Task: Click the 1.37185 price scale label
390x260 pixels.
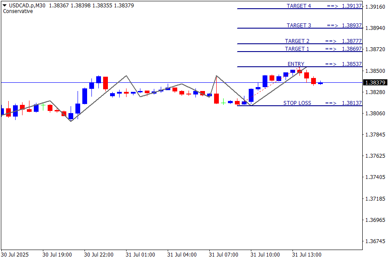Action: tap(375, 199)
